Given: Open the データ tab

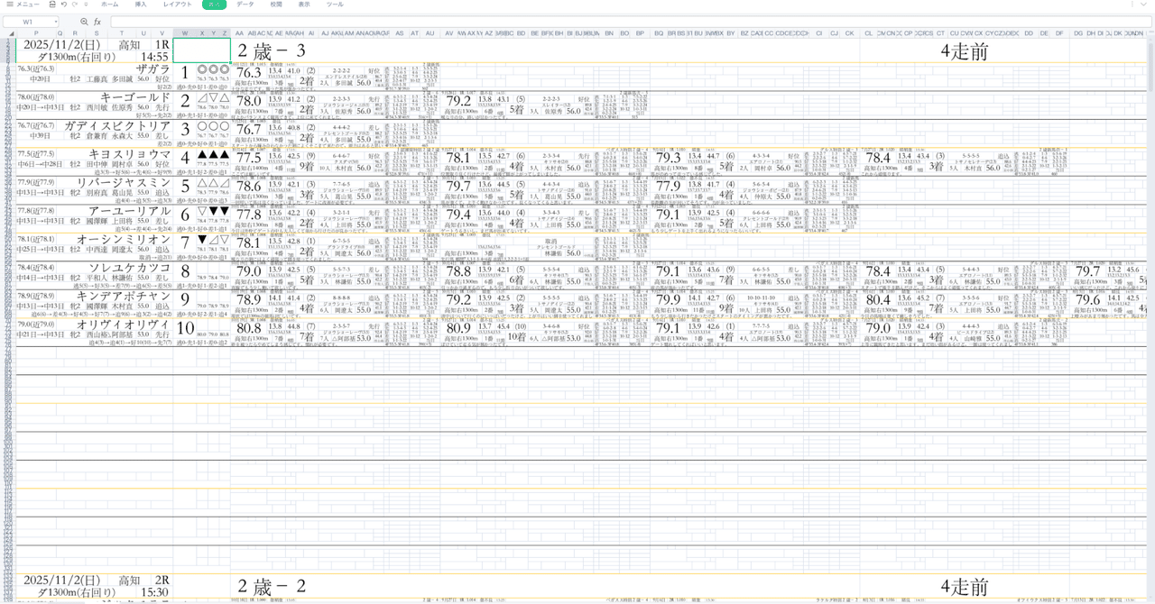Looking at the screenshot, I should pos(245,5).
